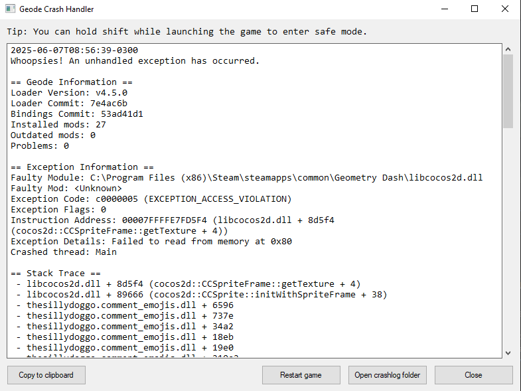This screenshot has width=521, height=391.
Task: Restart game from the crash handler
Action: tap(301, 375)
